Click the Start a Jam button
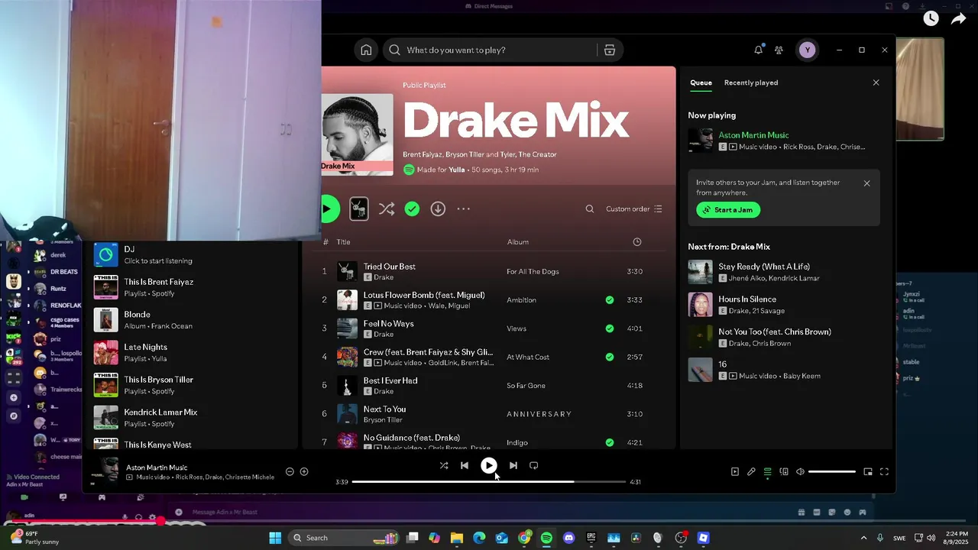The height and width of the screenshot is (550, 978). [728, 209]
